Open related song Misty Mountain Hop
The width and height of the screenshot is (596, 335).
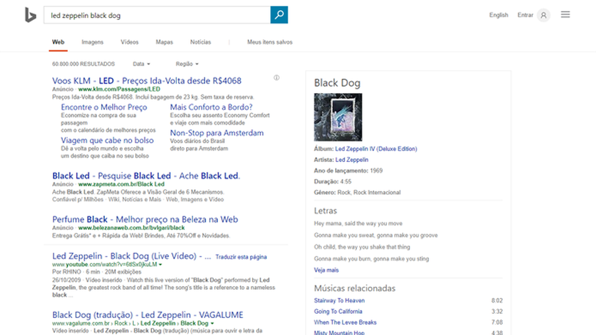(339, 333)
